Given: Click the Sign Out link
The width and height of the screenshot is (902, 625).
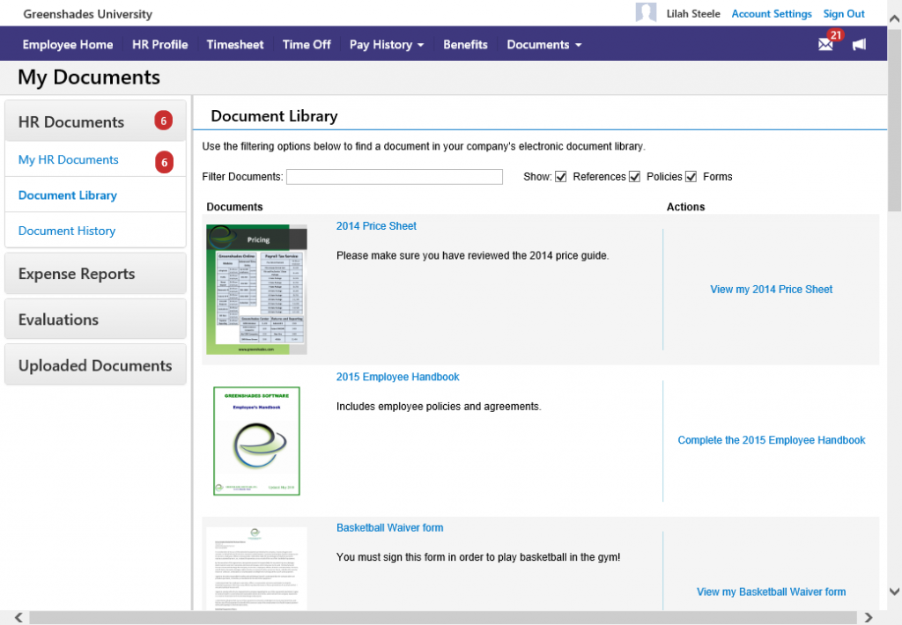Looking at the screenshot, I should 844,14.
